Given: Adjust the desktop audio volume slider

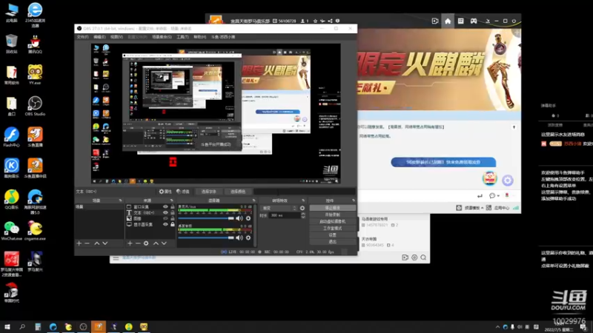Looking at the screenshot, I should point(206,238).
